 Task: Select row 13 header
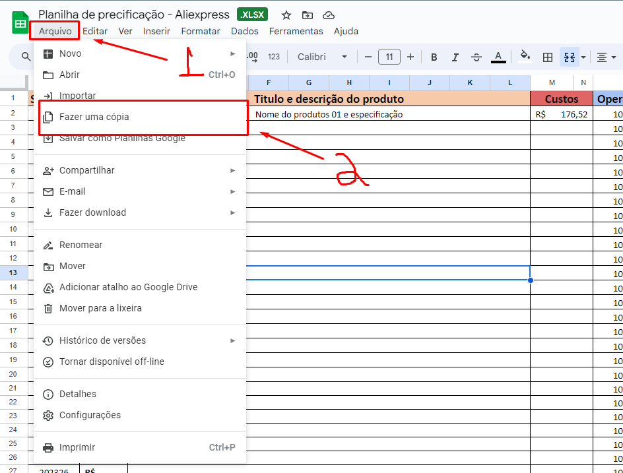click(13, 273)
